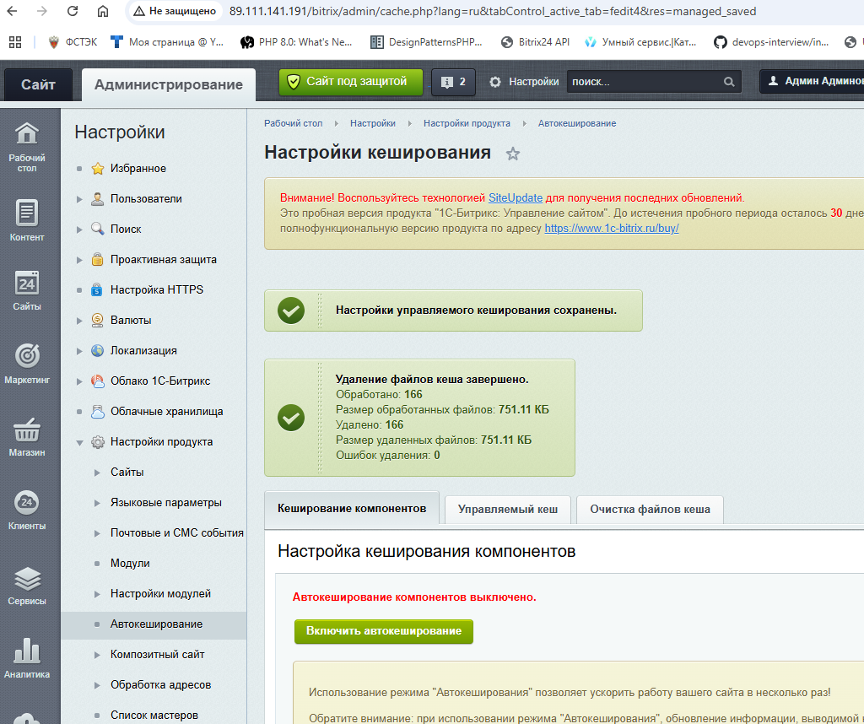Viewport: 864px width, 724px height.
Task: Open 1c-bitrix.ru/buy link
Action: [612, 228]
